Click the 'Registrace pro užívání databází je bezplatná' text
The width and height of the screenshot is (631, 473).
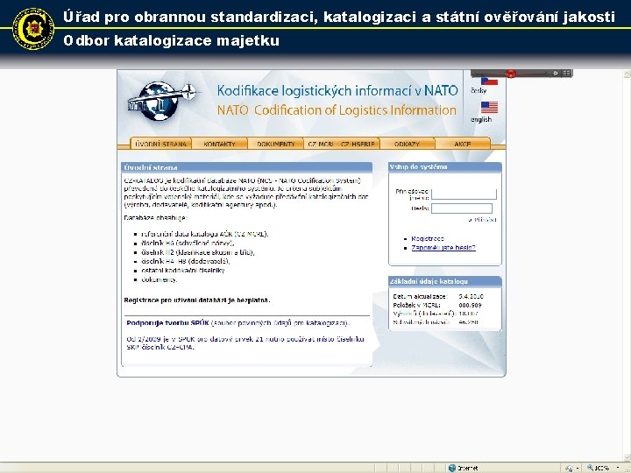(x=197, y=300)
